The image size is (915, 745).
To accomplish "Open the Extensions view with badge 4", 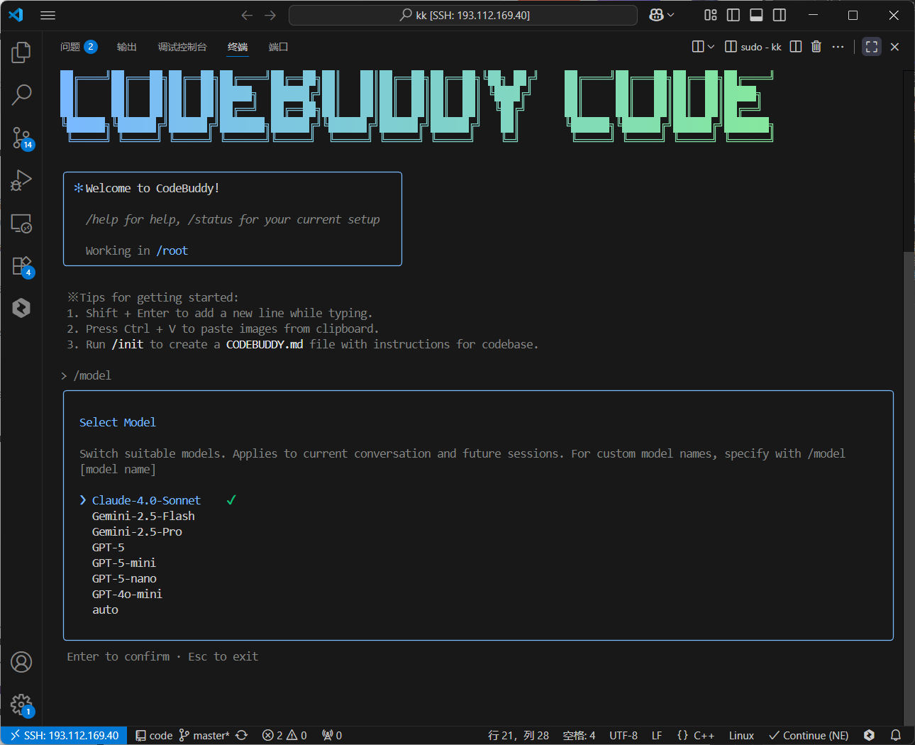I will (x=21, y=266).
